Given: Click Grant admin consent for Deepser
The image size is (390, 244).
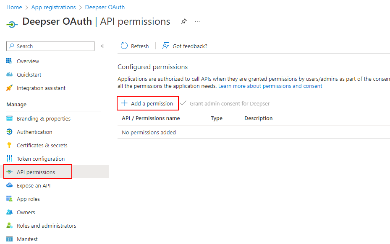Looking at the screenshot, I should click(225, 103).
